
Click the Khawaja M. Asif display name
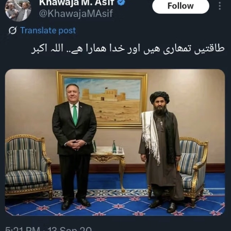point(77,2)
